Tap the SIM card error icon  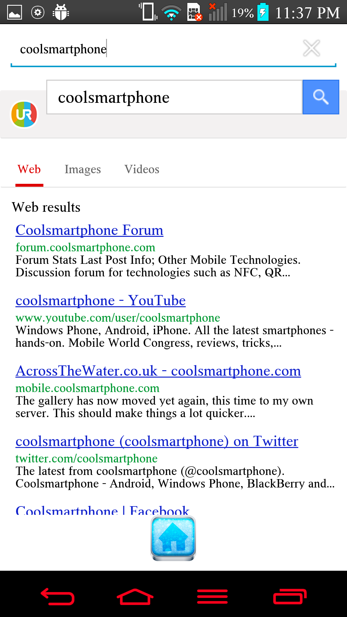(x=194, y=12)
